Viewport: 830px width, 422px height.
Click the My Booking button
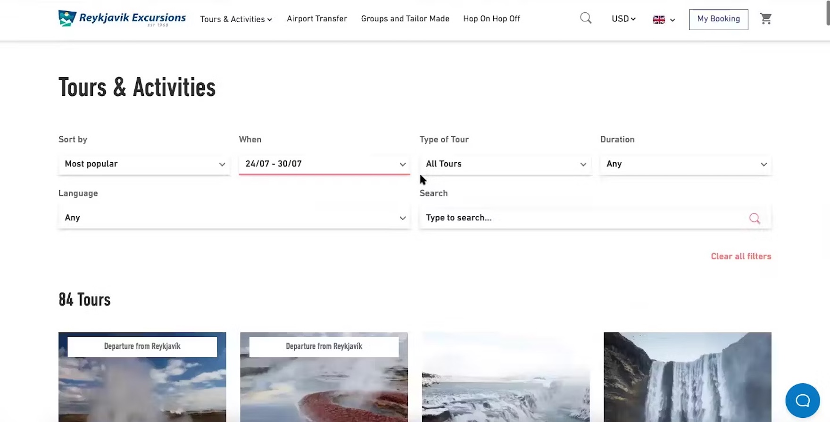tap(718, 19)
